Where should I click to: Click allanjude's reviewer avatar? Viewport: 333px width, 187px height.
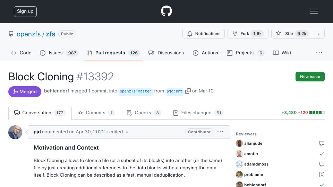[x=239, y=143]
